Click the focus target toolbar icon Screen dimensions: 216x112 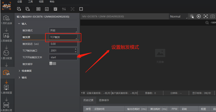point(72,9)
